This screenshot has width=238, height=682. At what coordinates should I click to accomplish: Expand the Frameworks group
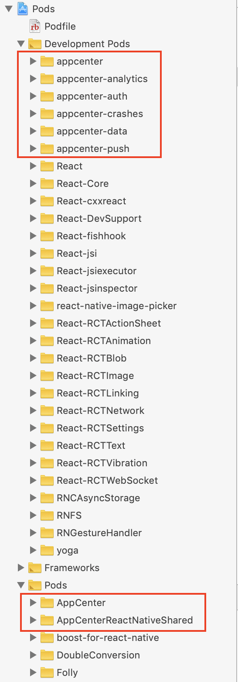pos(20,568)
